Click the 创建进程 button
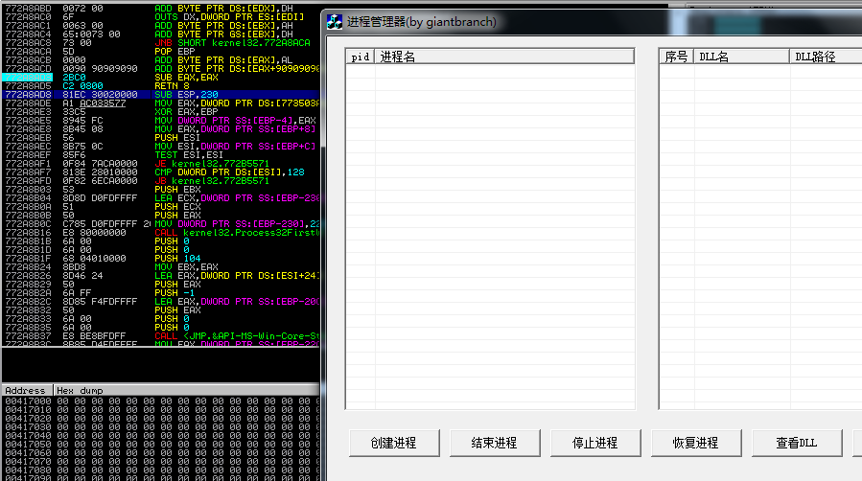Screen dimensions: 862x481 (x=394, y=443)
